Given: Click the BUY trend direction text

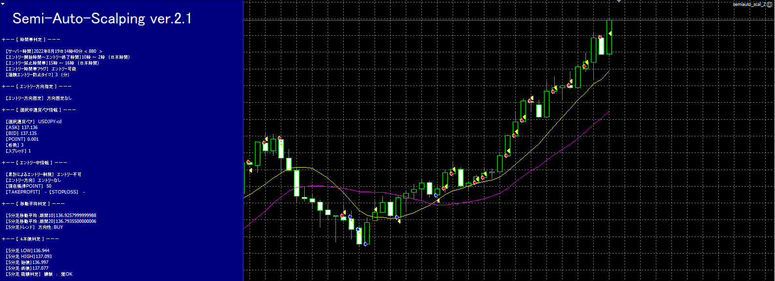Looking at the screenshot, I should click(x=58, y=227).
